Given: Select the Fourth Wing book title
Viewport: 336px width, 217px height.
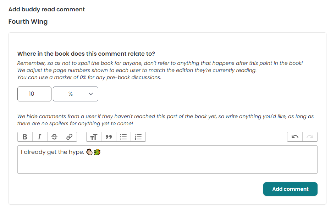Looking at the screenshot, I should coord(28,21).
